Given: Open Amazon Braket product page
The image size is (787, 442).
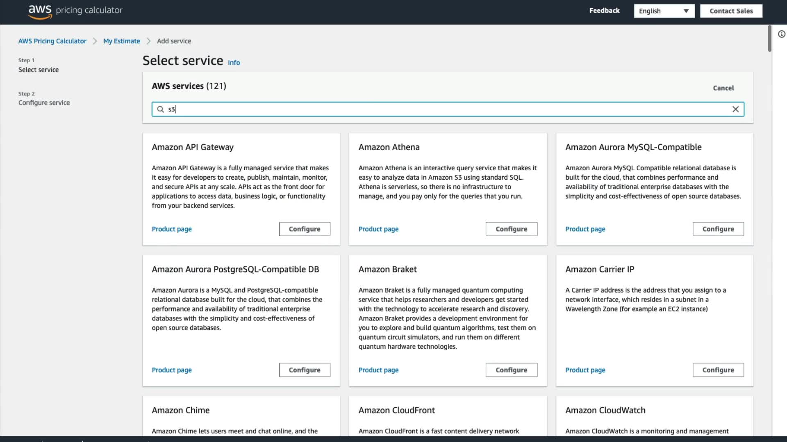Looking at the screenshot, I should click(x=378, y=370).
